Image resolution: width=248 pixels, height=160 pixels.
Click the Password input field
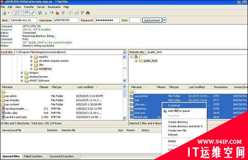(107, 20)
